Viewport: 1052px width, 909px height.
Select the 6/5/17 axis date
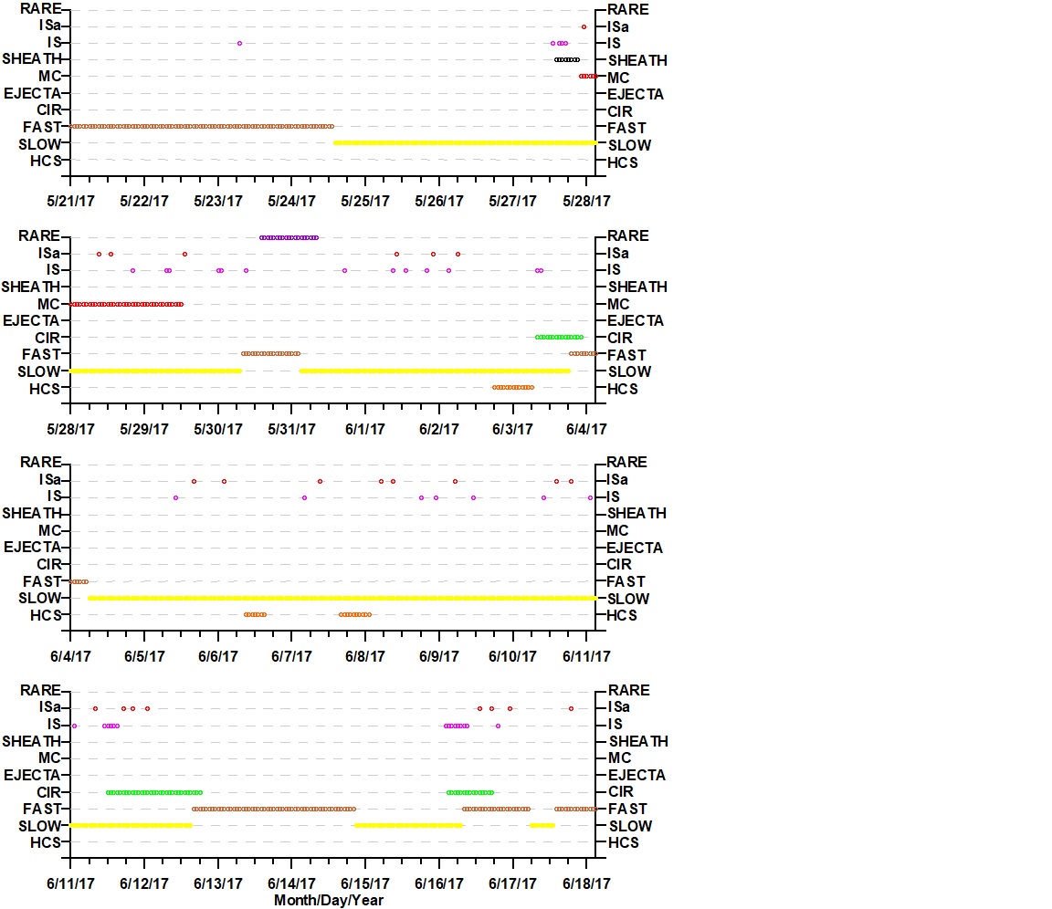144,656
